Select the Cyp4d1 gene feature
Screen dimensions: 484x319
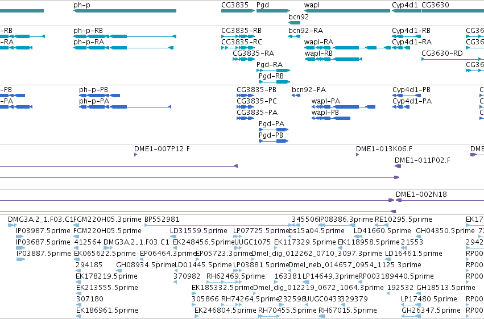pos(406,11)
